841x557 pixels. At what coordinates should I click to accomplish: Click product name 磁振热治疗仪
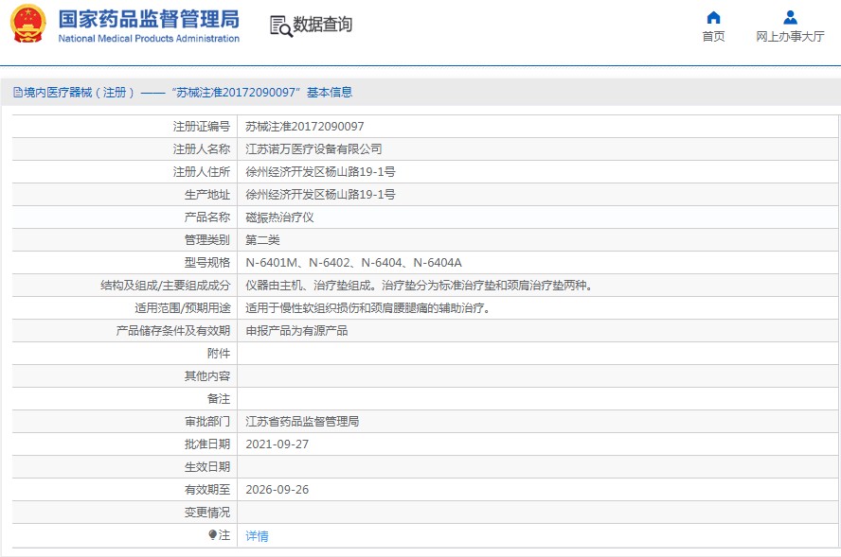pyautogui.click(x=279, y=218)
